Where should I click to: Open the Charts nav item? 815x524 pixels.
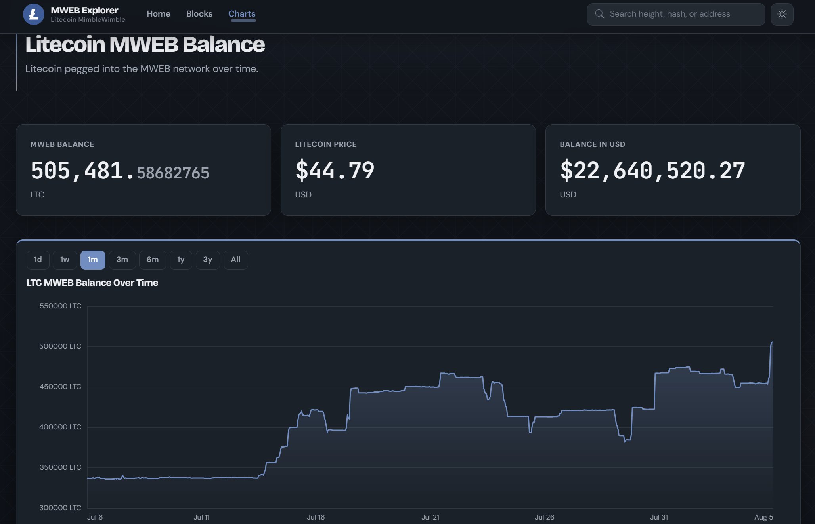(x=242, y=14)
